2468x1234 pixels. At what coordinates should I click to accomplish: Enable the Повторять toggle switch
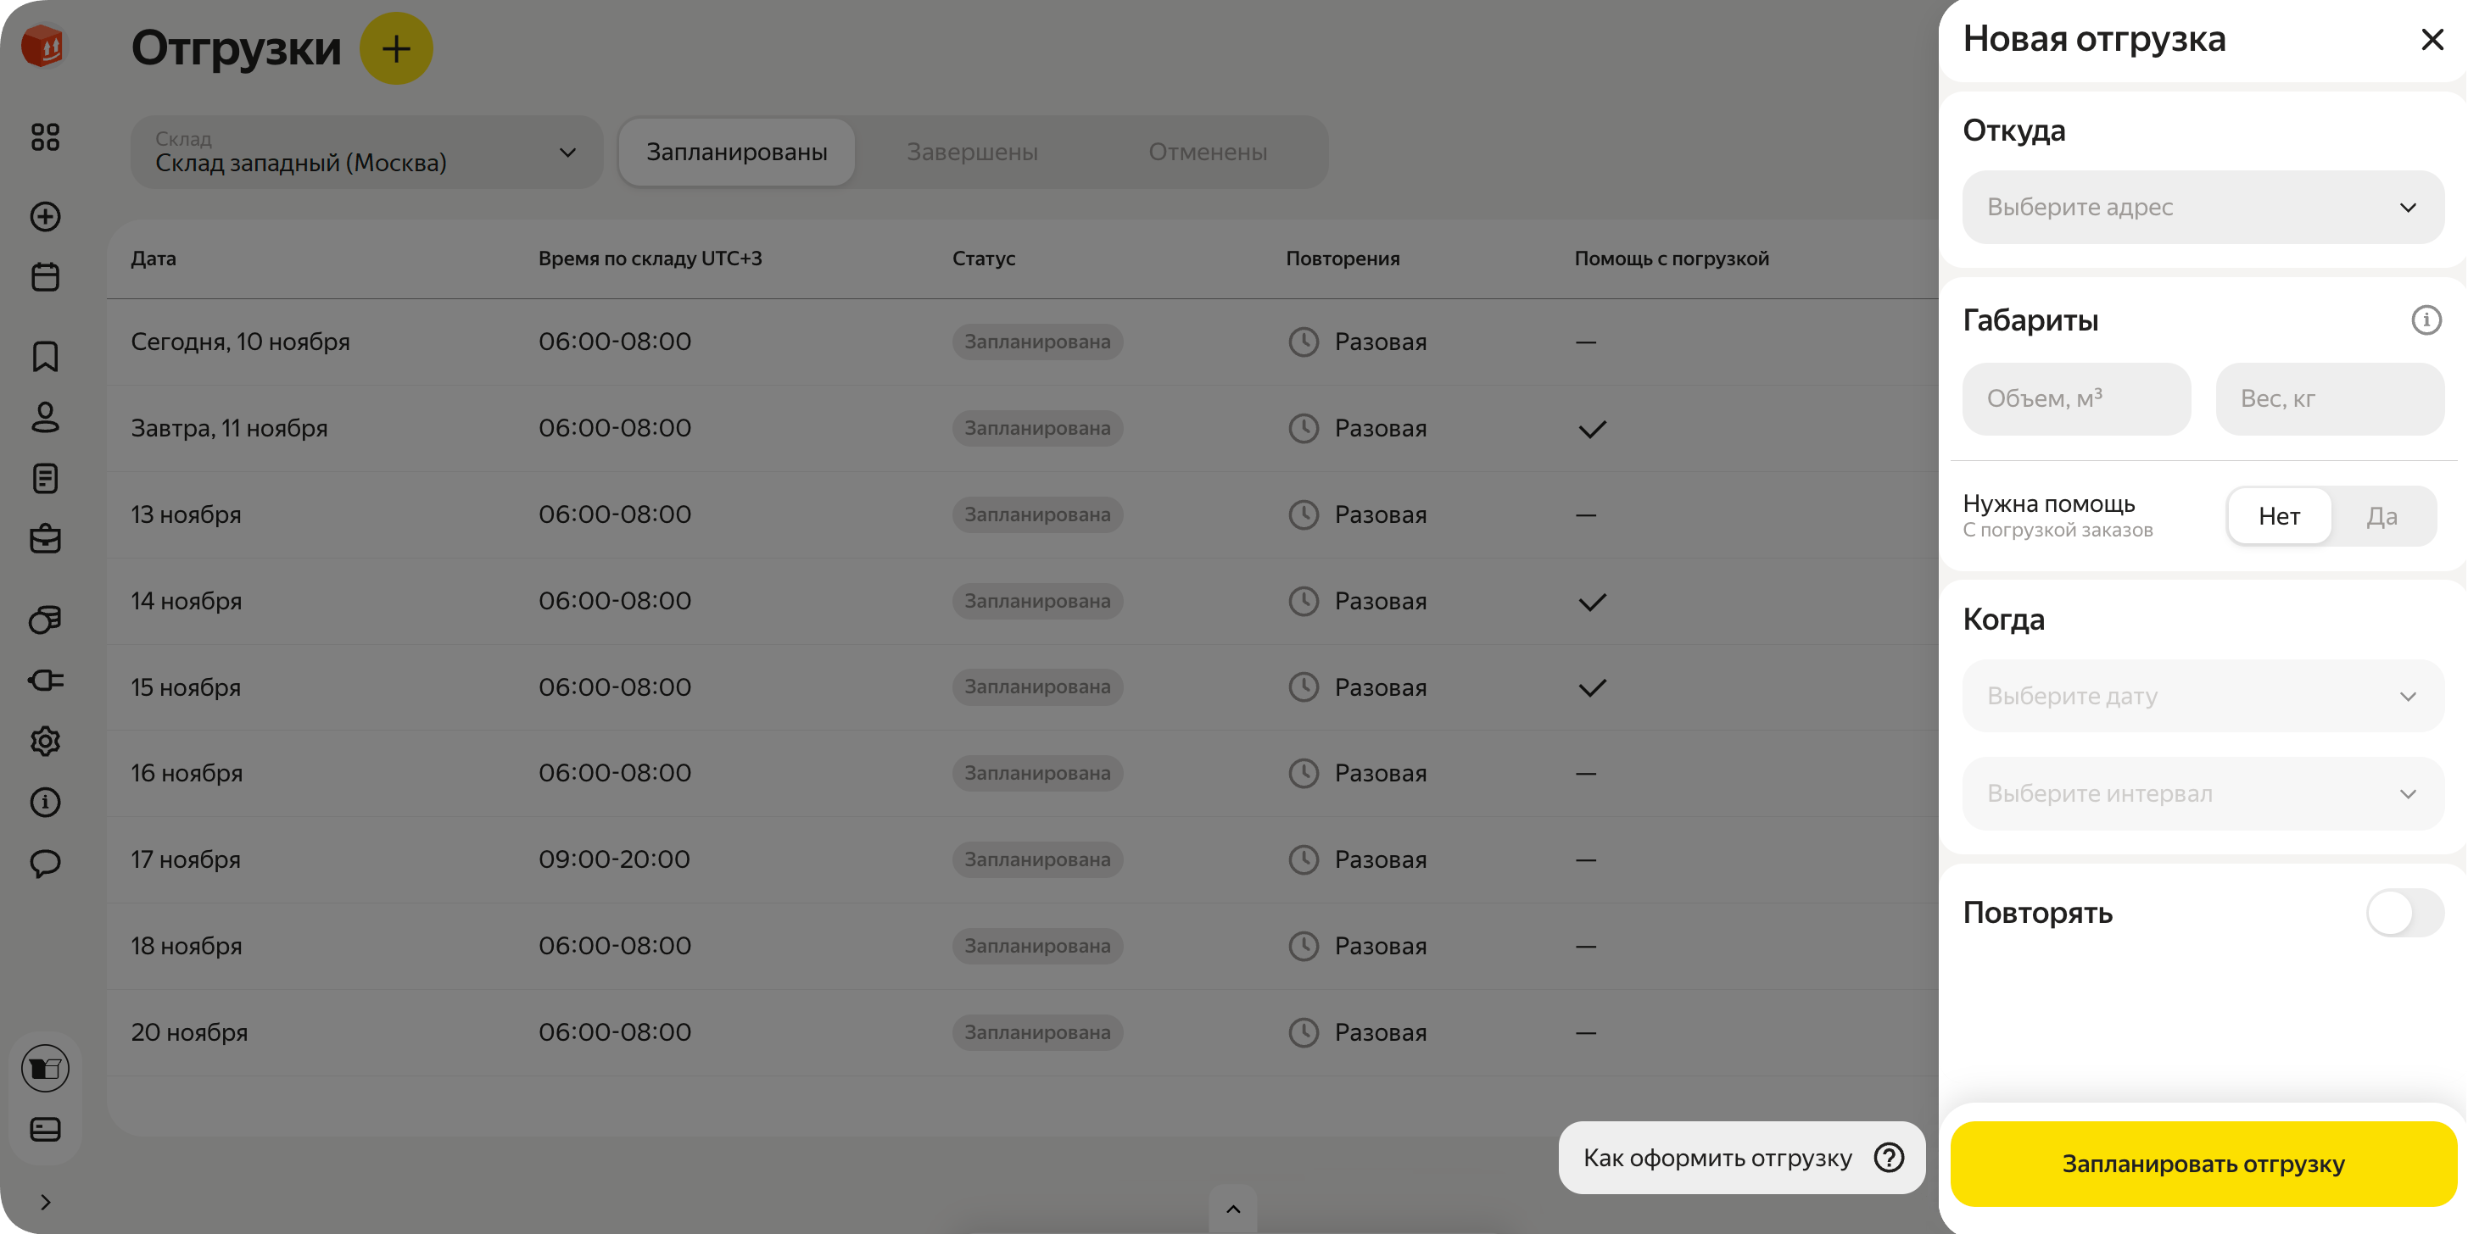[x=2404, y=912]
